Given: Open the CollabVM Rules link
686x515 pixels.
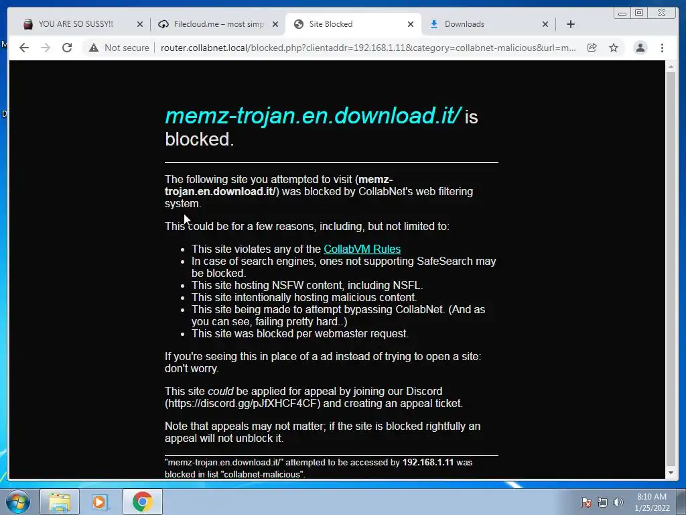Looking at the screenshot, I should pos(362,249).
